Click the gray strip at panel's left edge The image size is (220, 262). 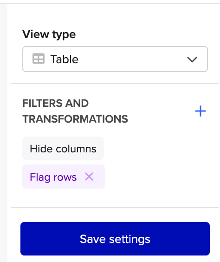click(4, 133)
